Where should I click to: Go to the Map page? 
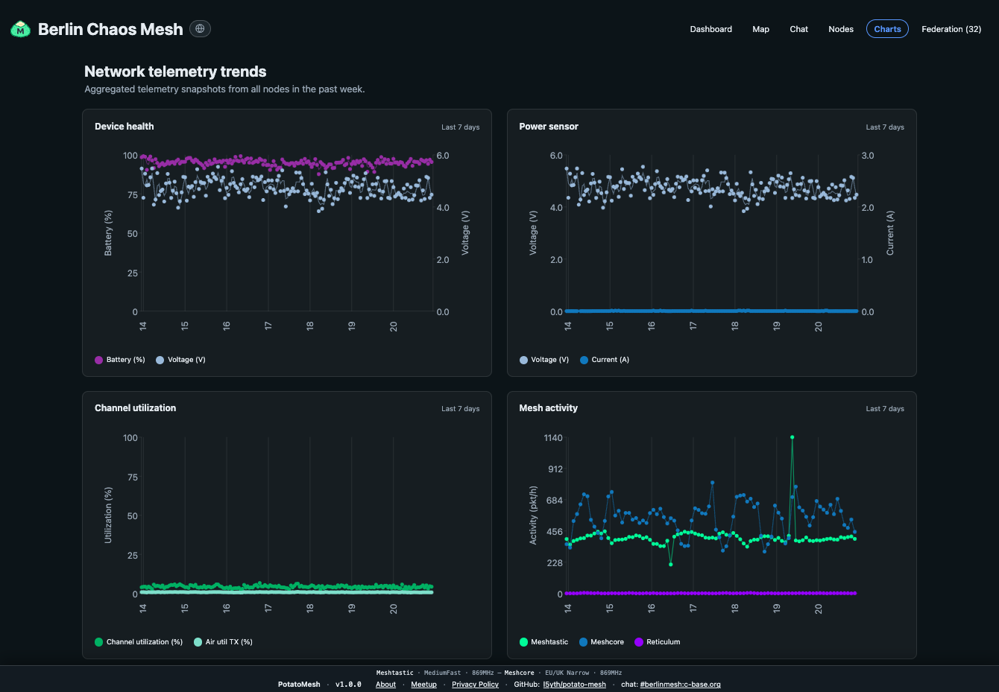coord(760,29)
